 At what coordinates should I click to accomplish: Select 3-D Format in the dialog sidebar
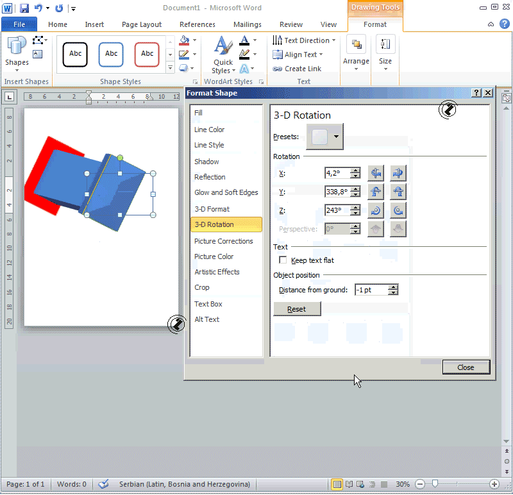pyautogui.click(x=212, y=209)
